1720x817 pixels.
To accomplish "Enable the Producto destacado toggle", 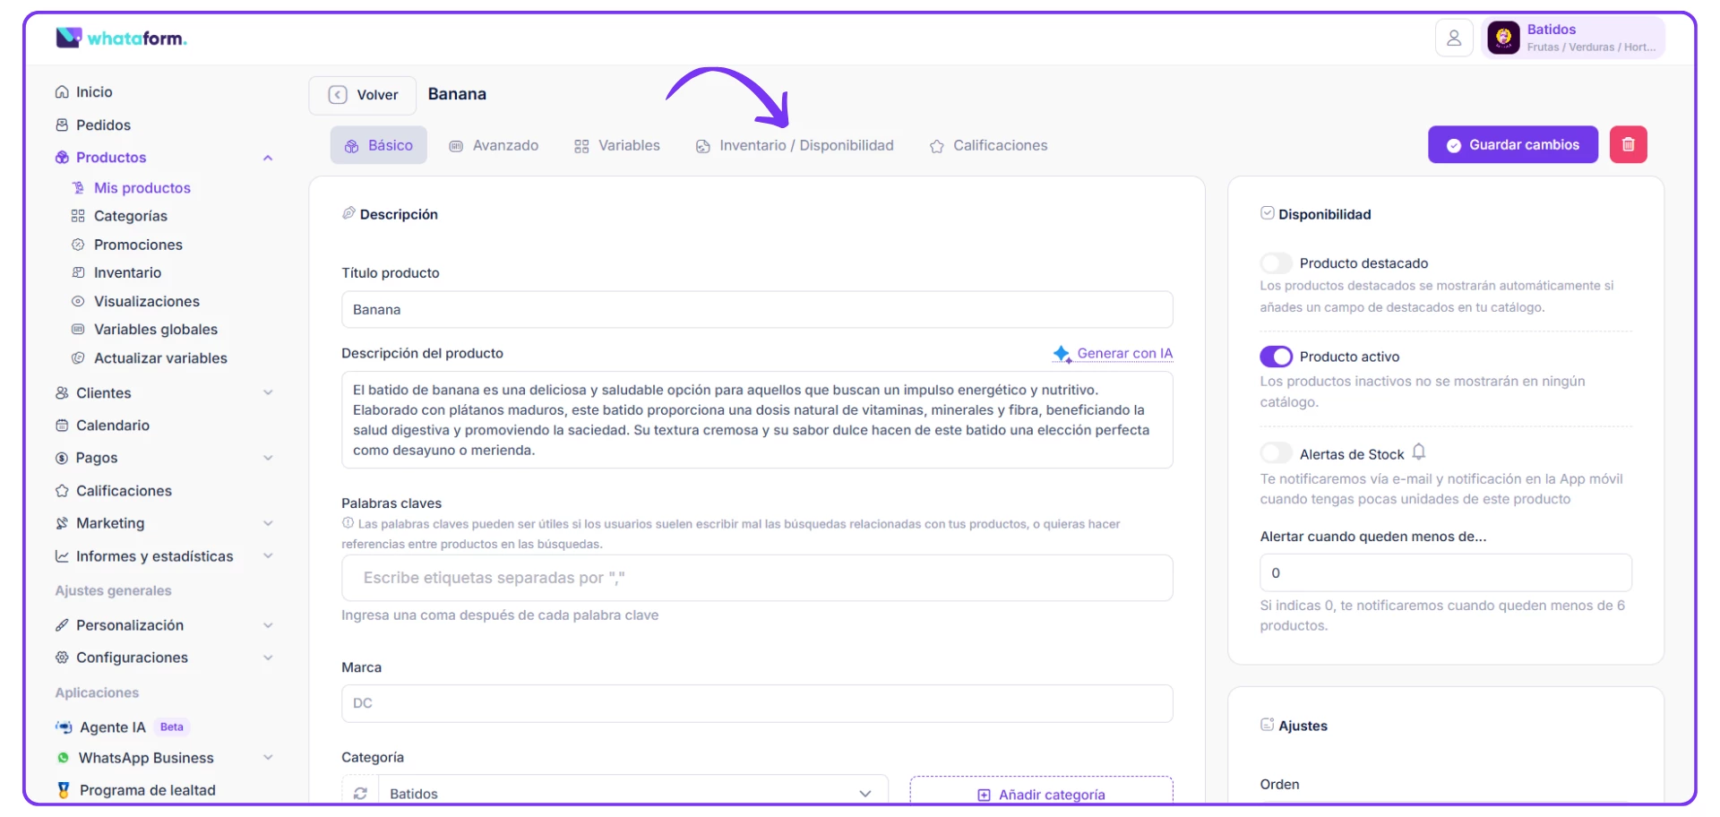I will [x=1276, y=263].
